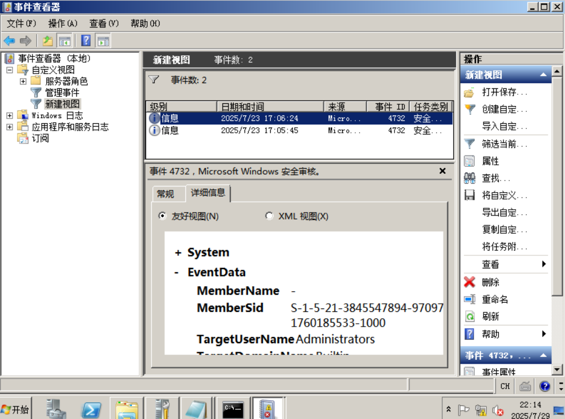Click 筛选当前 in the Actions pane
This screenshot has width=565, height=419.
pos(491,144)
